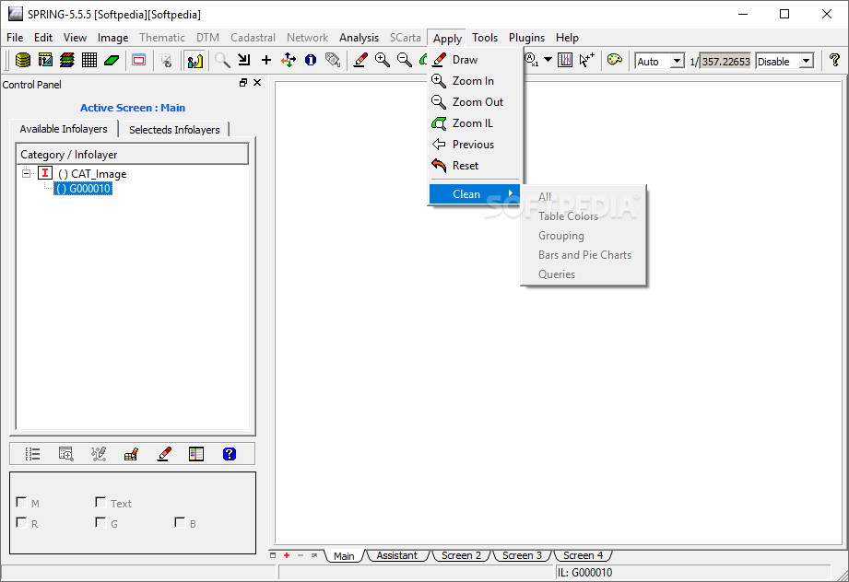Check the Text checkbox
The image size is (849, 582).
click(x=100, y=503)
